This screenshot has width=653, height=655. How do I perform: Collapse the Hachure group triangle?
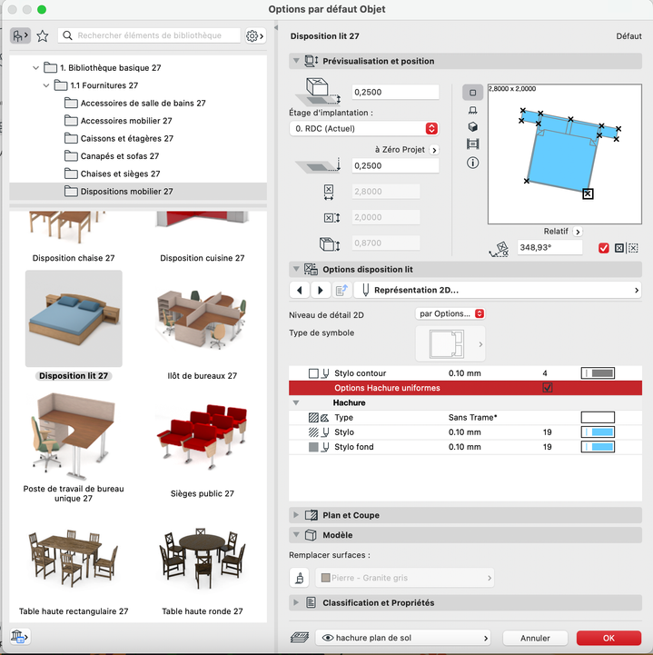[296, 402]
